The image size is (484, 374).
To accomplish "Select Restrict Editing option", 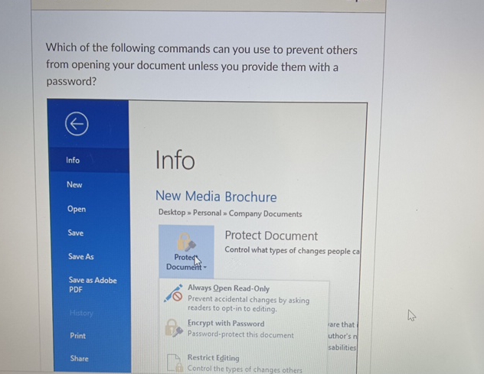I will pos(244,363).
